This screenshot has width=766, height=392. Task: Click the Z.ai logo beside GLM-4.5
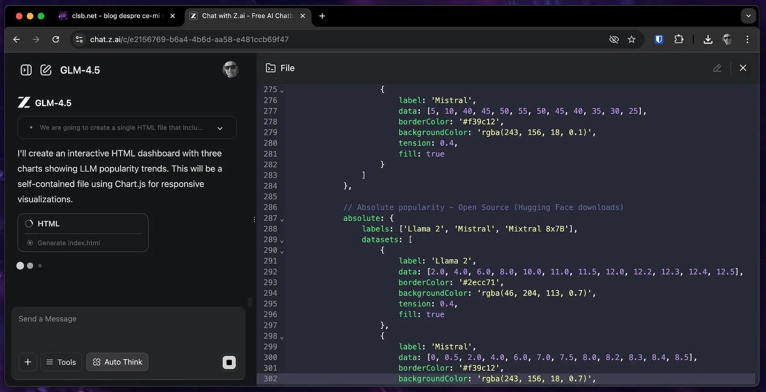click(24, 102)
